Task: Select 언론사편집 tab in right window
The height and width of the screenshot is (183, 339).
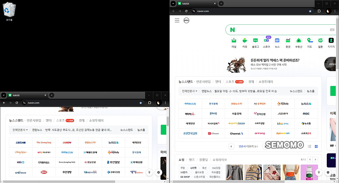Action: [x=203, y=82]
